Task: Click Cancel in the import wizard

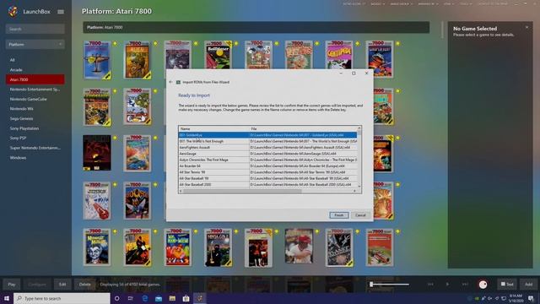Action: 360,215
